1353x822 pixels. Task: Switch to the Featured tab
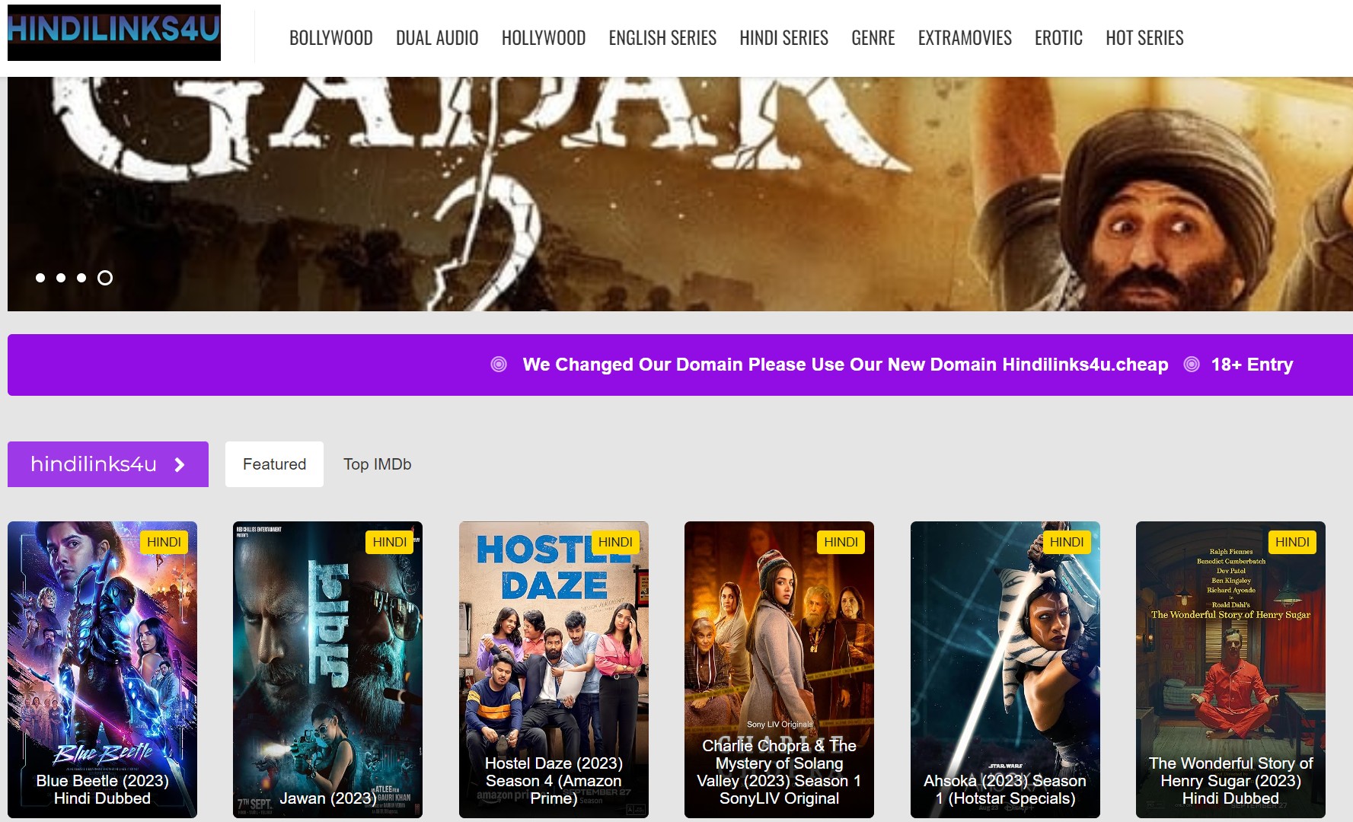(x=274, y=464)
